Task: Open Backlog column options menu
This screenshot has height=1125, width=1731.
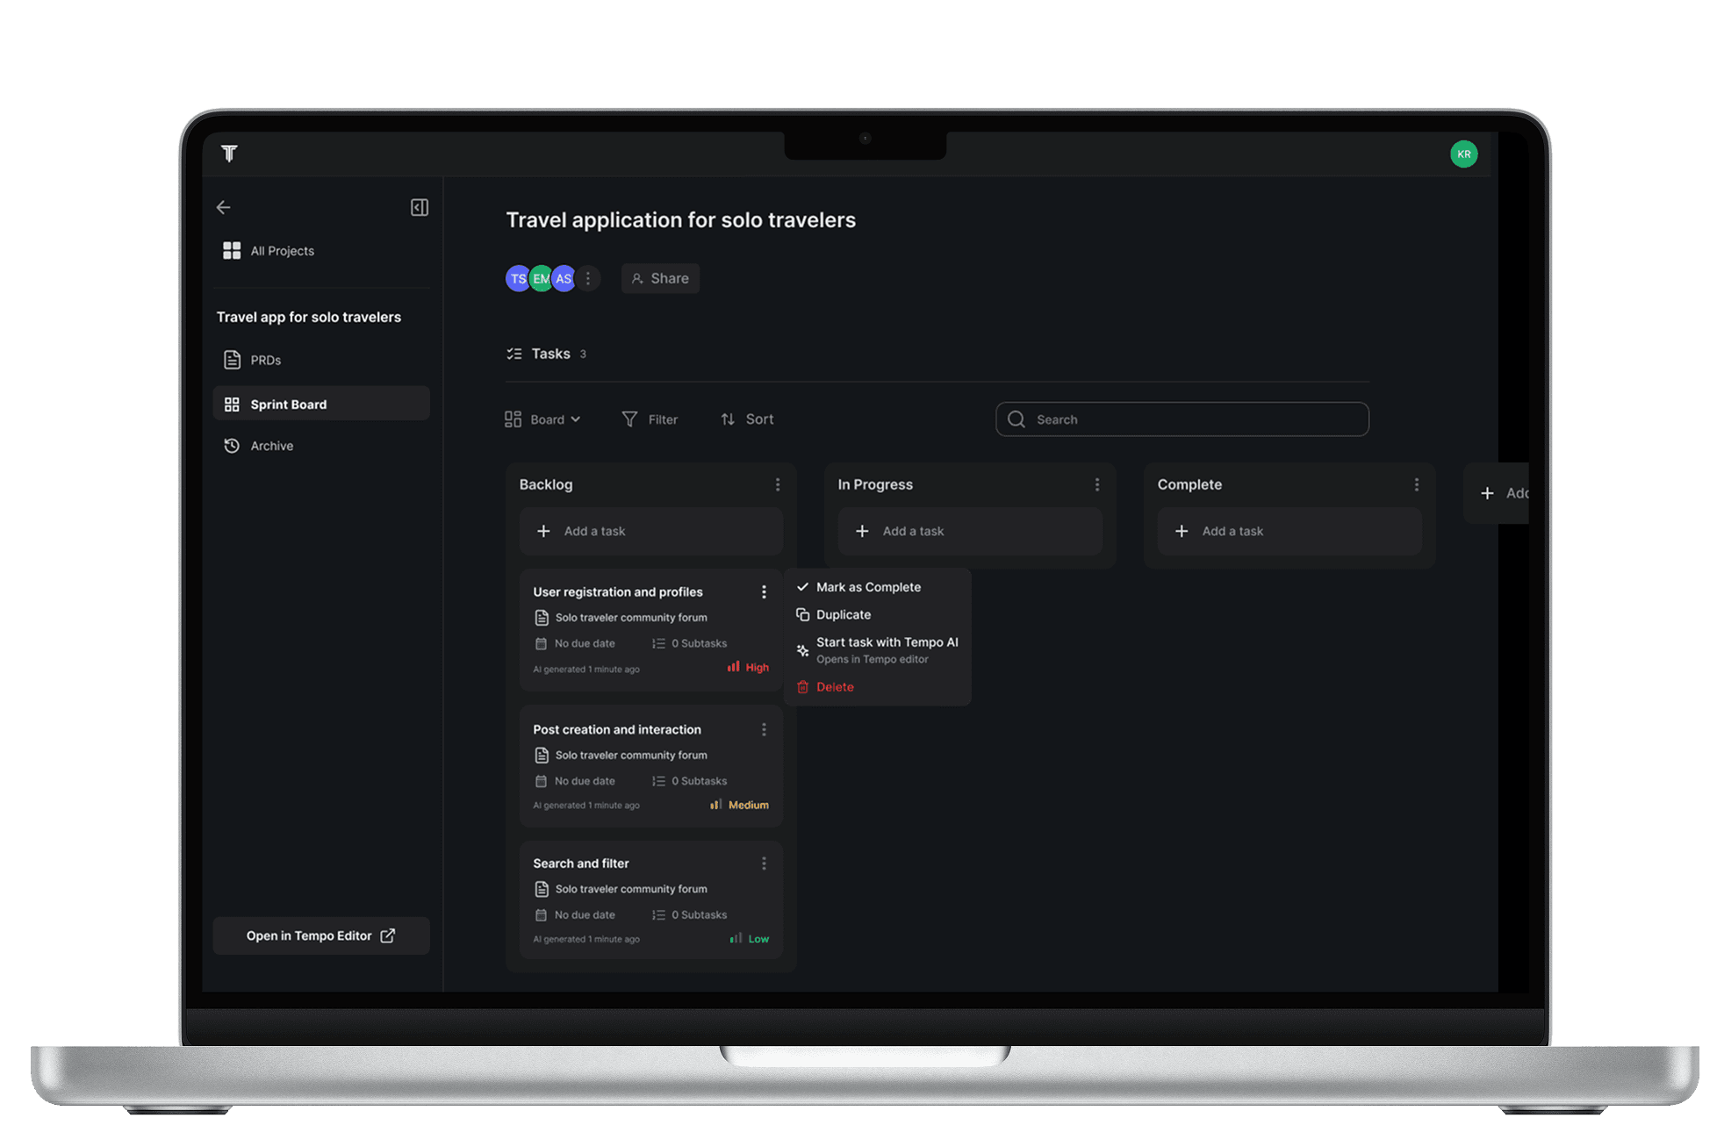Action: click(777, 484)
